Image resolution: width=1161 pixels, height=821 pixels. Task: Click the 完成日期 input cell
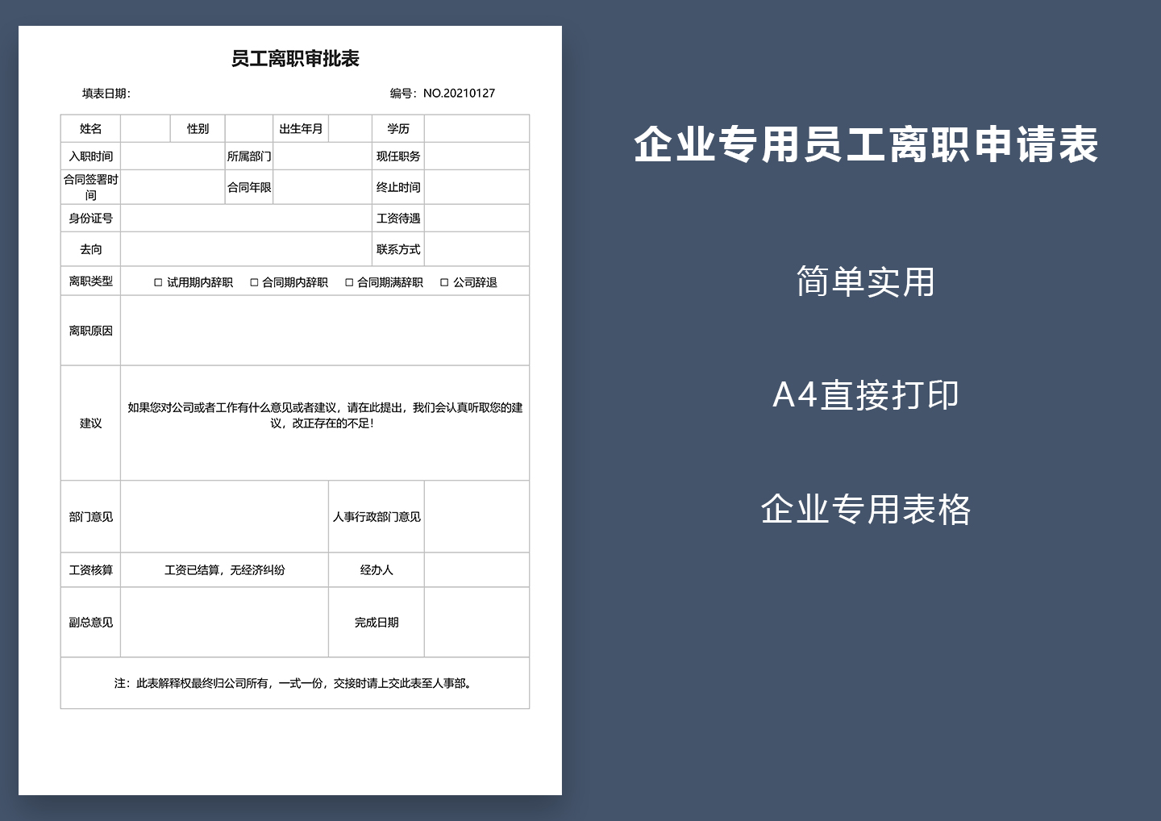[x=477, y=622]
